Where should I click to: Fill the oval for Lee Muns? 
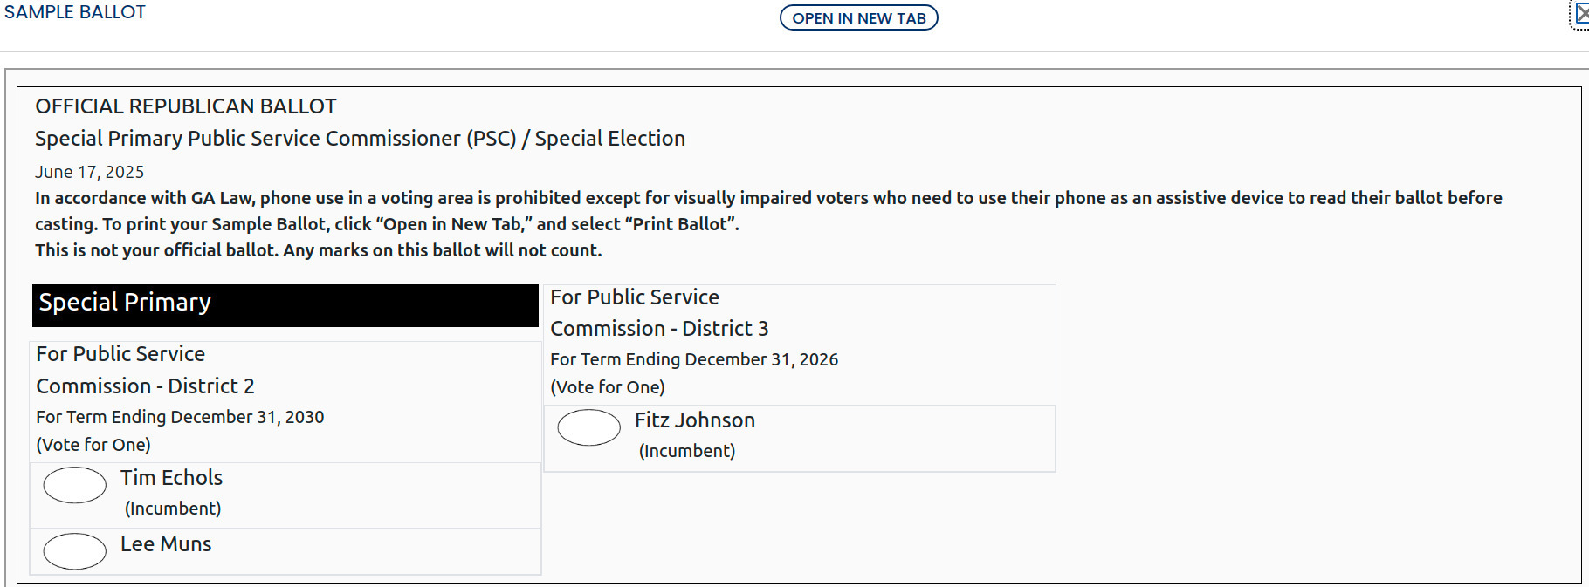pos(74,551)
